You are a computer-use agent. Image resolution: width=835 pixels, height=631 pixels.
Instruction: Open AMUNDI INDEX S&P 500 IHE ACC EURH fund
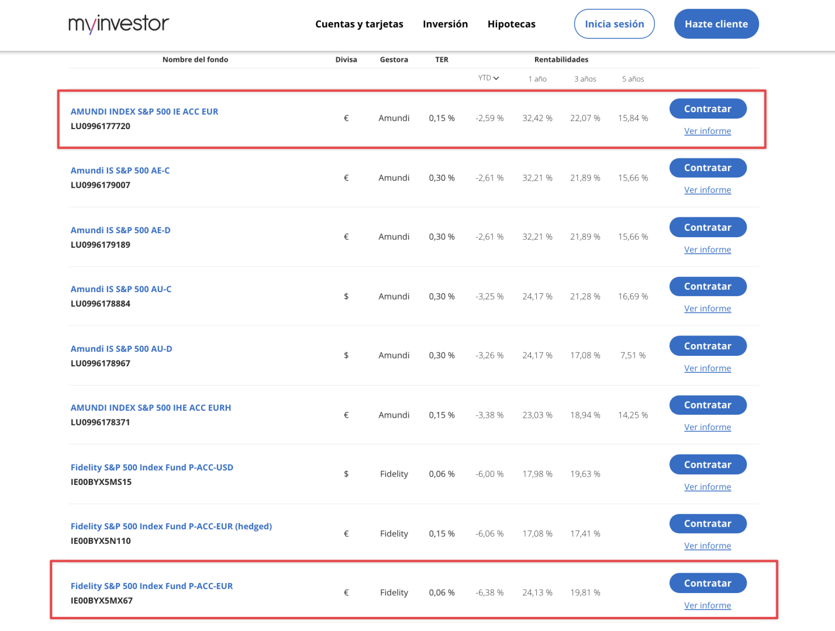tap(151, 408)
